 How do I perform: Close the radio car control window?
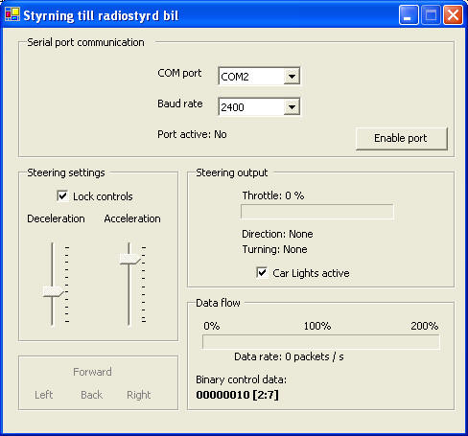coord(453,15)
